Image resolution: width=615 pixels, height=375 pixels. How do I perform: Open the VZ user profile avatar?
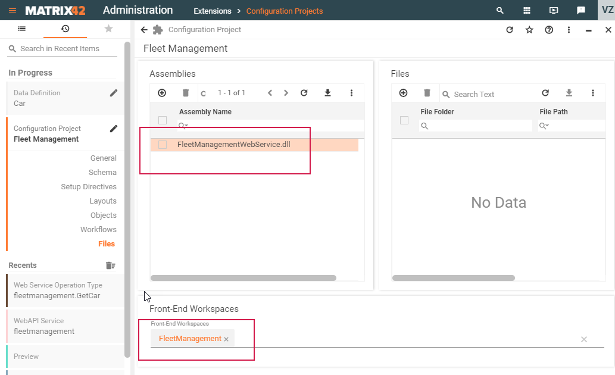(x=607, y=10)
